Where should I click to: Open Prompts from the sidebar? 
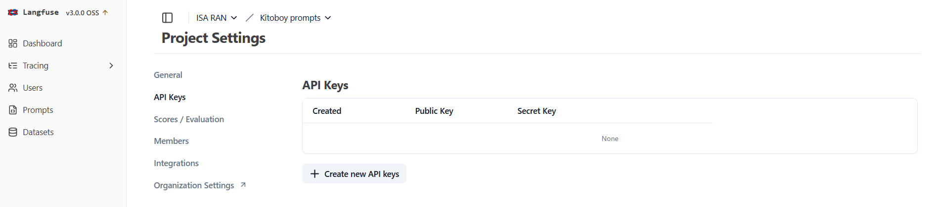click(x=38, y=110)
